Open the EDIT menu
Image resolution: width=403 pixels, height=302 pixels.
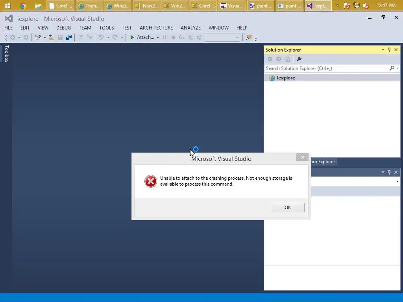[25, 28]
